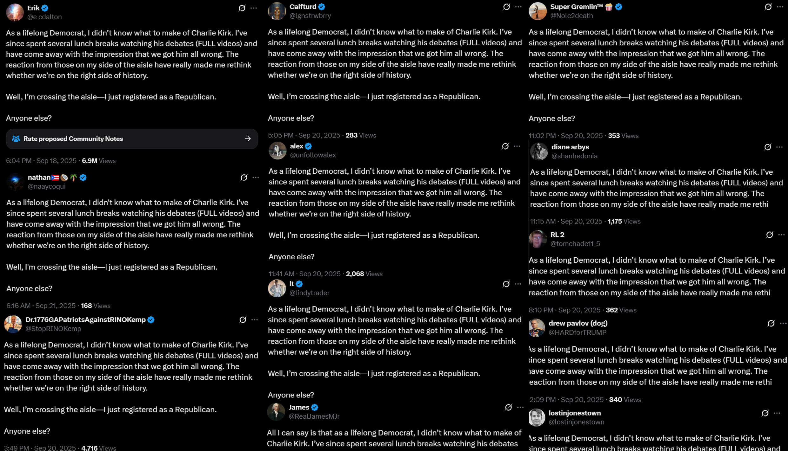The height and width of the screenshot is (451, 788).
Task: Expand more options on Dr.1776GAPatriotsAgainstRINOKemp's post
Action: pos(255,320)
